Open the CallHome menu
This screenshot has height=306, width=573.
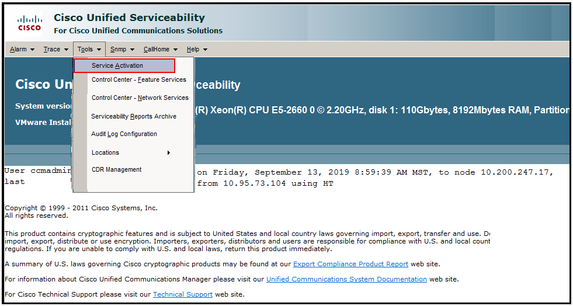[160, 50]
